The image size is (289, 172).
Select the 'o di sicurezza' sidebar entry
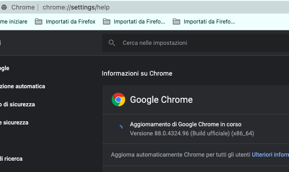pyautogui.click(x=18, y=104)
